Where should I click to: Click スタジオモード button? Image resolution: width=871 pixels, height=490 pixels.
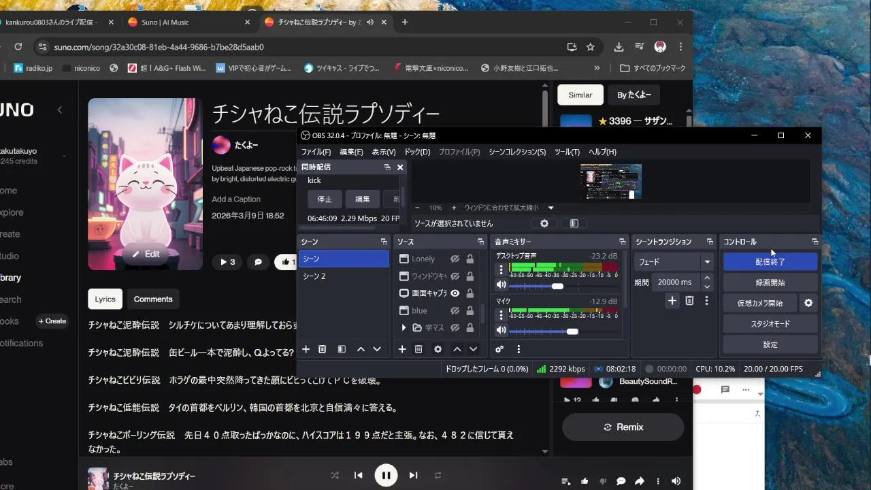point(770,324)
